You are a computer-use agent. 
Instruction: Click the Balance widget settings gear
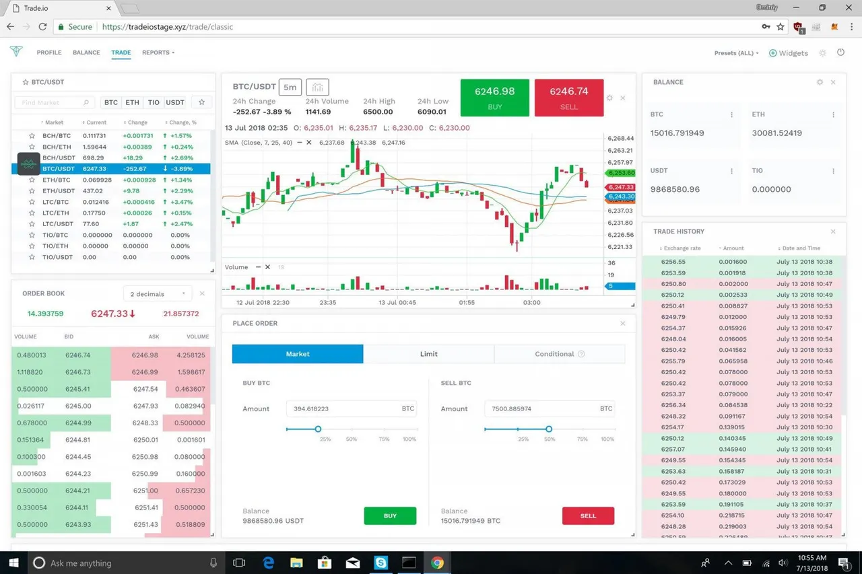820,82
